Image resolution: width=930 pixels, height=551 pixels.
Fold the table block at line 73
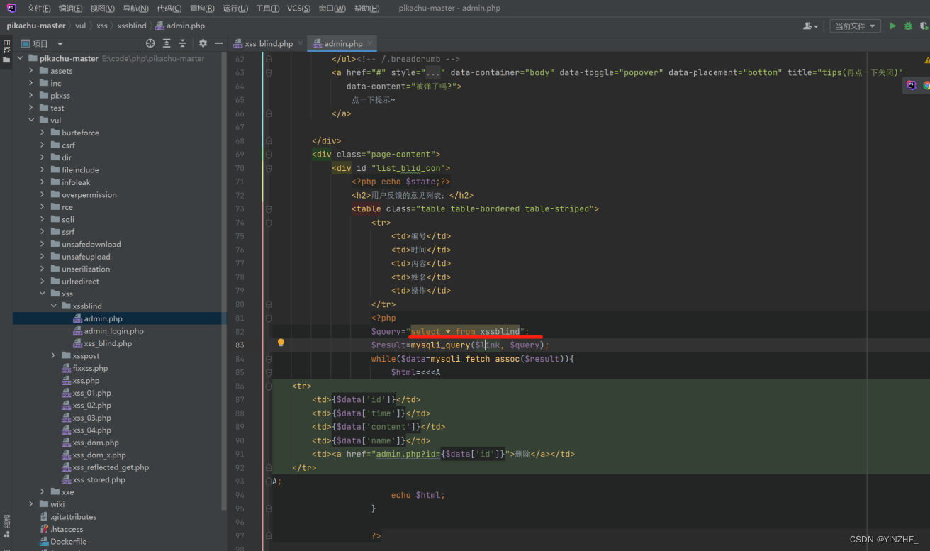[x=269, y=208]
